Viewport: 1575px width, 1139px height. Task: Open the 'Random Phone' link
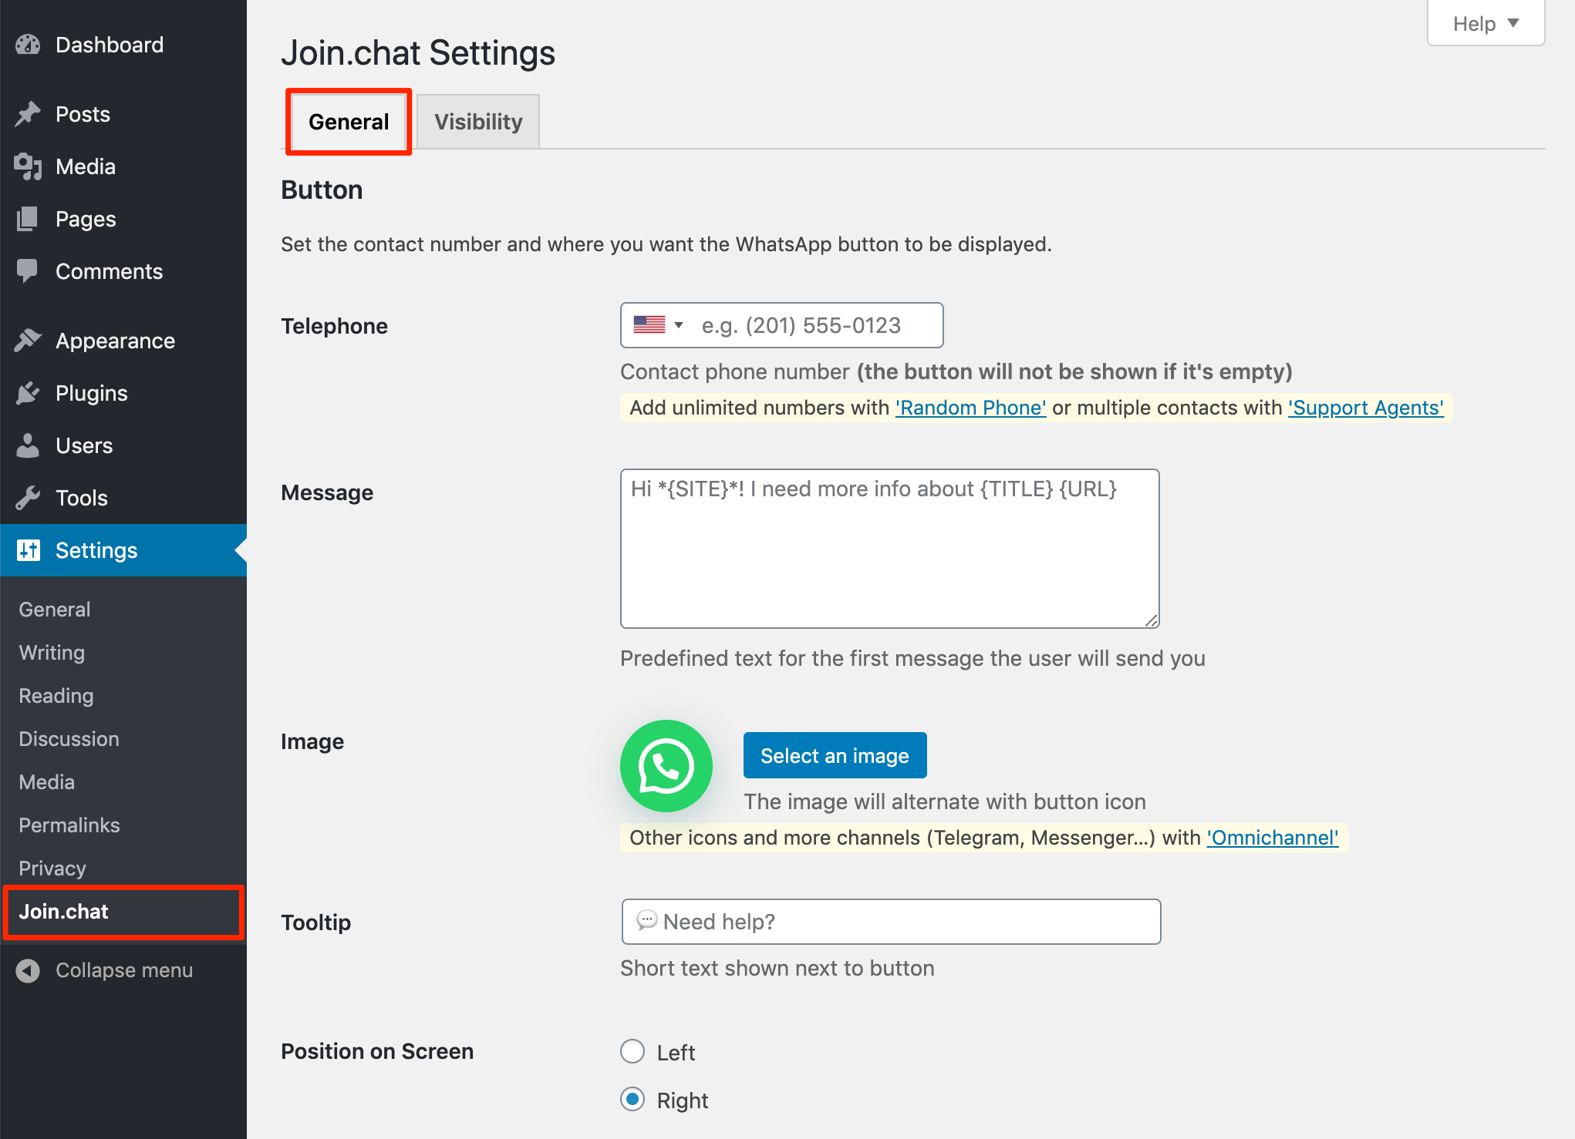[970, 408]
